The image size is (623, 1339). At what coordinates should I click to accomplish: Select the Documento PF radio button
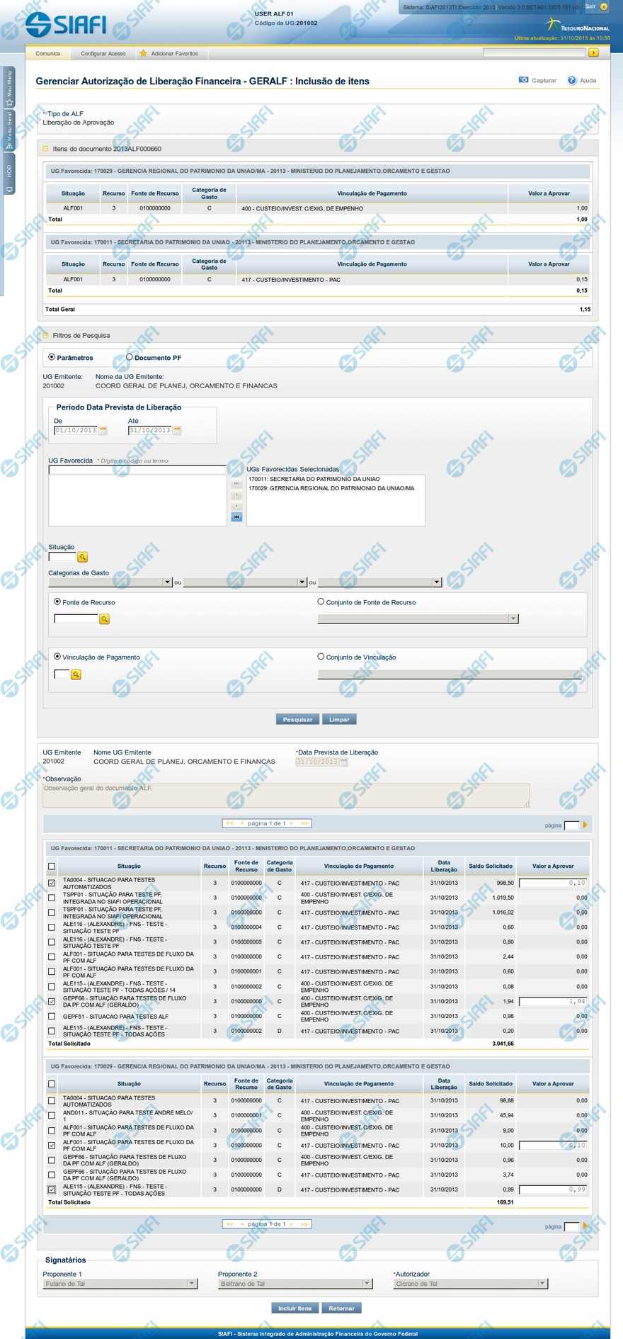click(129, 357)
